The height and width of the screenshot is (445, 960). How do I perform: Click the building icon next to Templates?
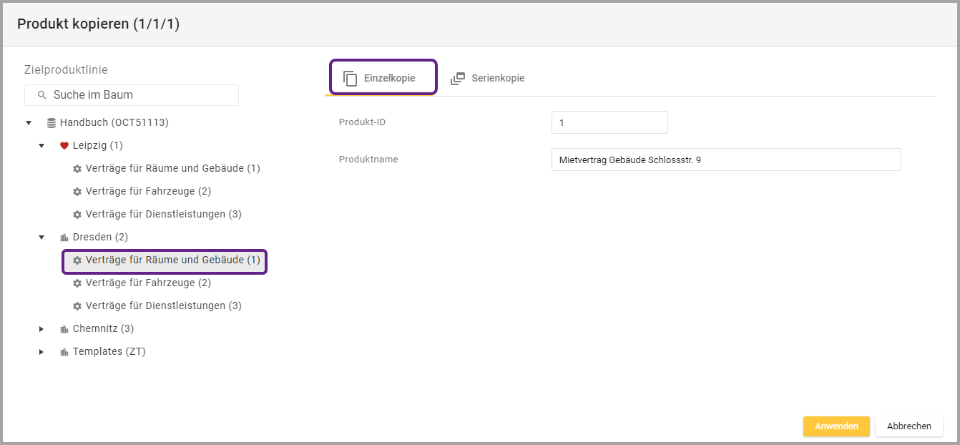pyautogui.click(x=64, y=352)
